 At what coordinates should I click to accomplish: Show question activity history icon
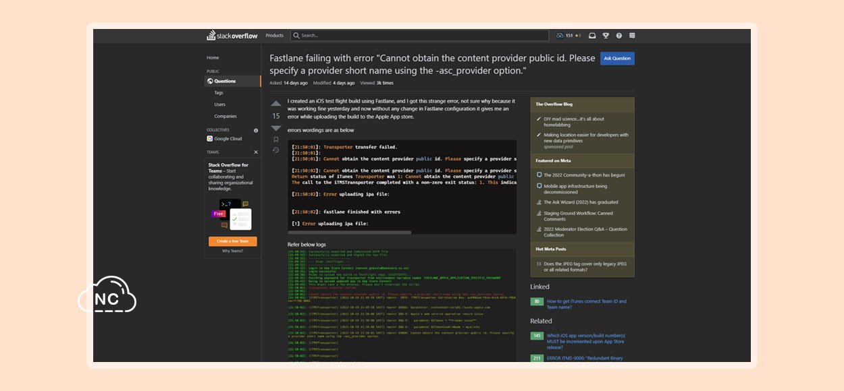click(276, 150)
